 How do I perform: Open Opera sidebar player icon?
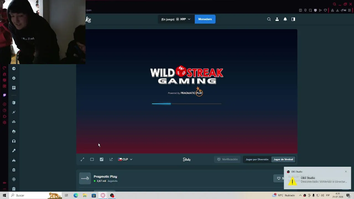coord(4,104)
